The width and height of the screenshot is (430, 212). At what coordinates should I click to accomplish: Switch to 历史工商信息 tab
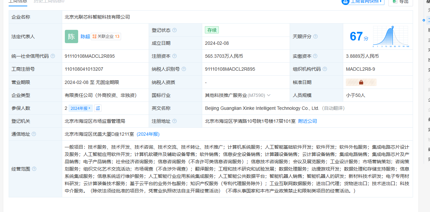point(49,1)
